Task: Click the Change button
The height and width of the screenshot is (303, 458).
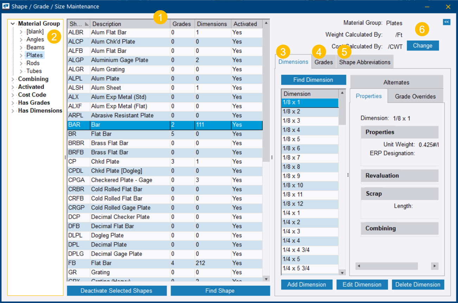Action: coord(423,45)
